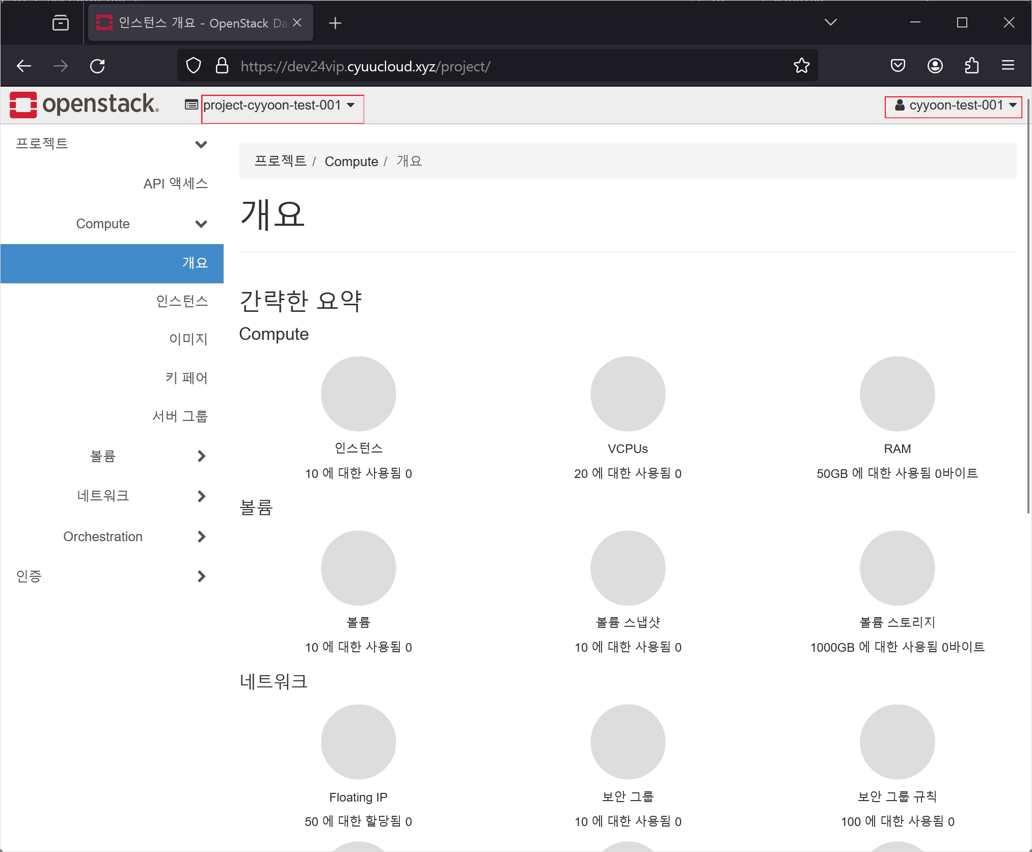Viewport: 1032px width, 852px height.
Task: Open 키 페어 in sidebar
Action: tap(186, 378)
